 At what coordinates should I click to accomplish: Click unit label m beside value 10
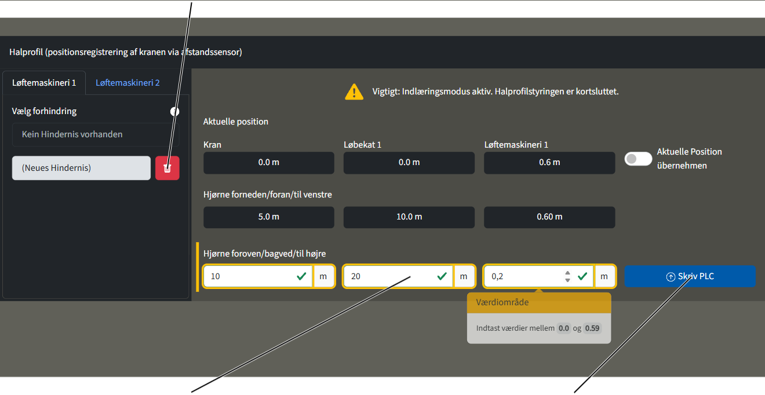(323, 276)
